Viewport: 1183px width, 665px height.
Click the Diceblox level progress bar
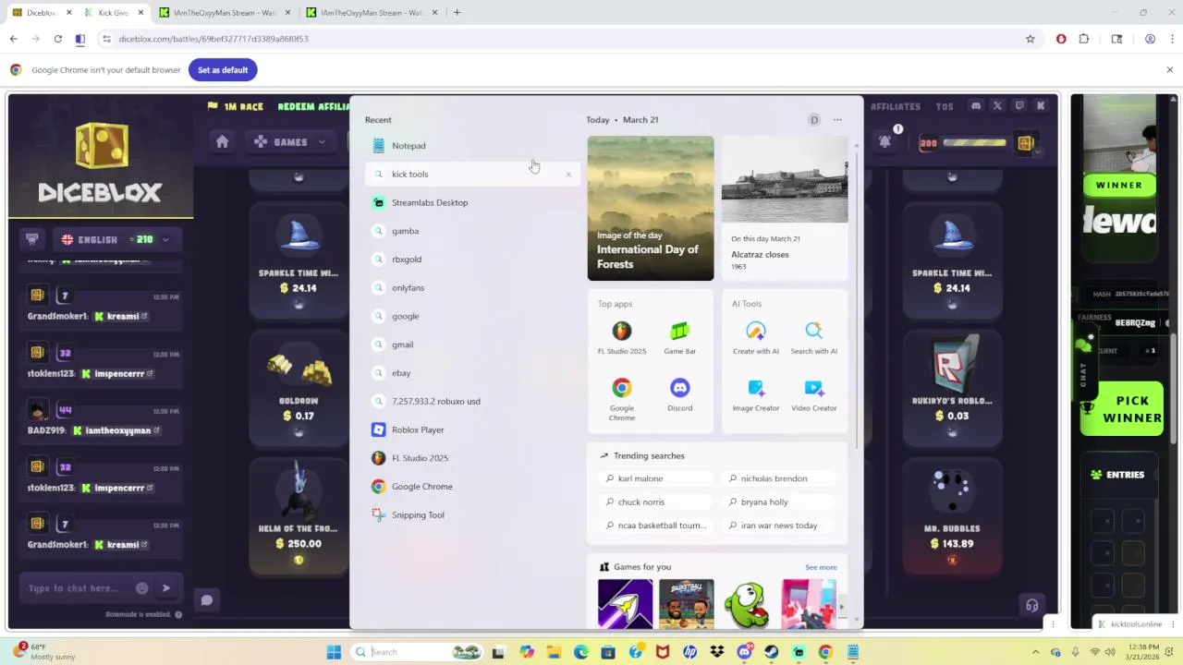976,143
